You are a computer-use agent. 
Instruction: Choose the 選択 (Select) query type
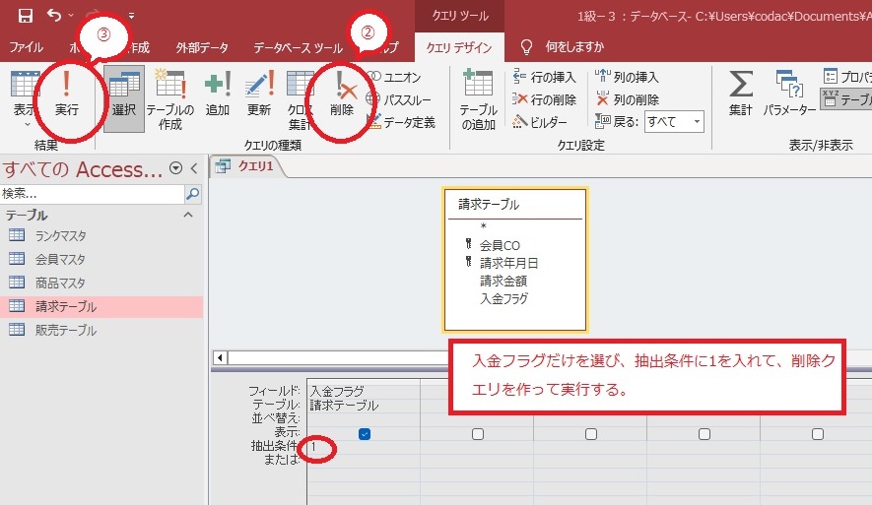click(x=123, y=96)
